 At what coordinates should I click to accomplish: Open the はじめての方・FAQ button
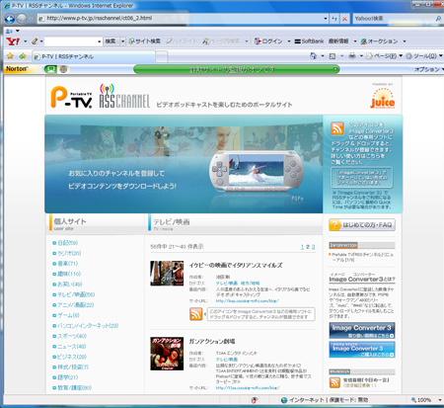click(362, 225)
